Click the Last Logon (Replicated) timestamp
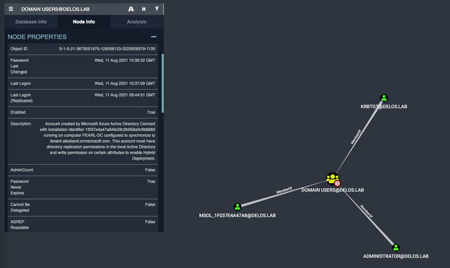 pyautogui.click(x=125, y=95)
